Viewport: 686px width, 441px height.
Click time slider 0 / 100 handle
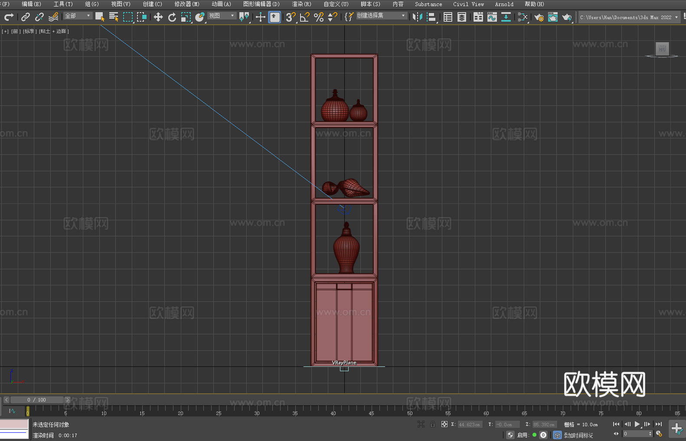tap(37, 400)
